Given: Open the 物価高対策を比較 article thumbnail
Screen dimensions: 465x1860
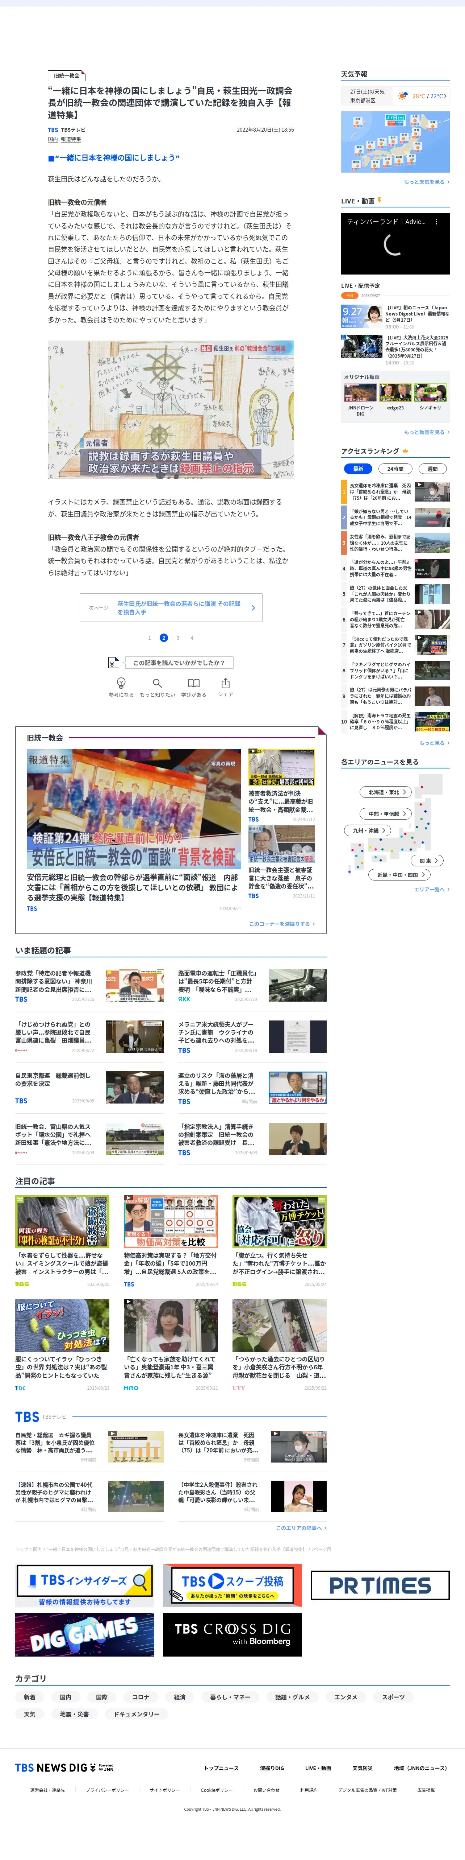Looking at the screenshot, I should point(171,1222).
